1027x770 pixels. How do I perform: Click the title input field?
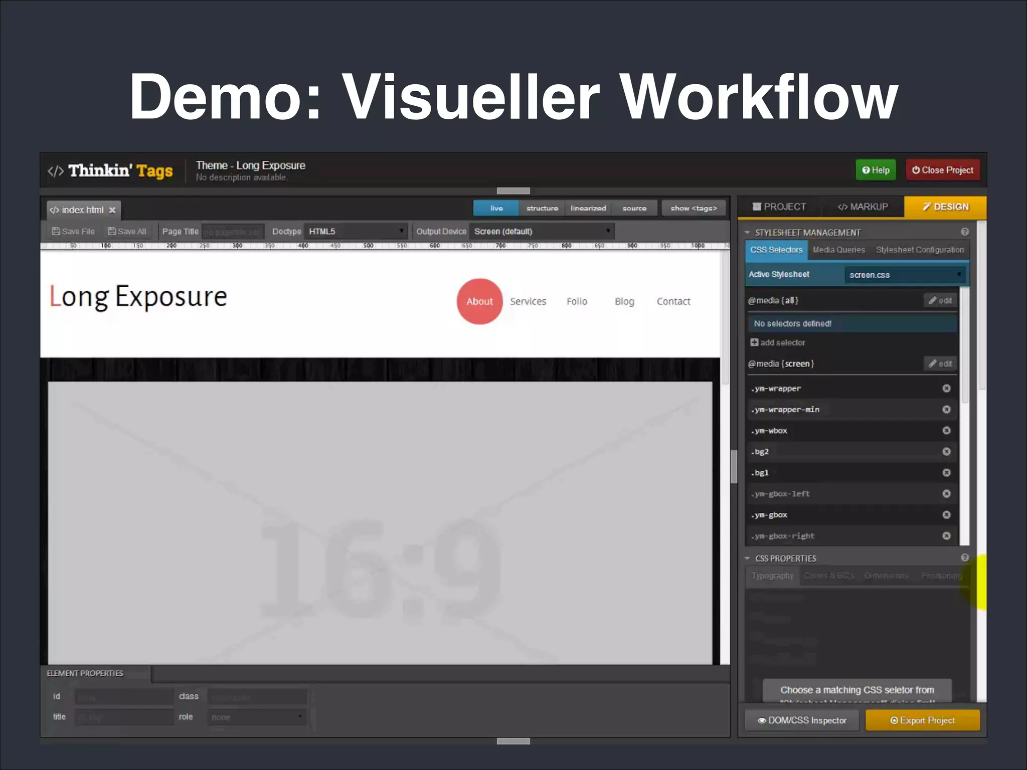124,717
